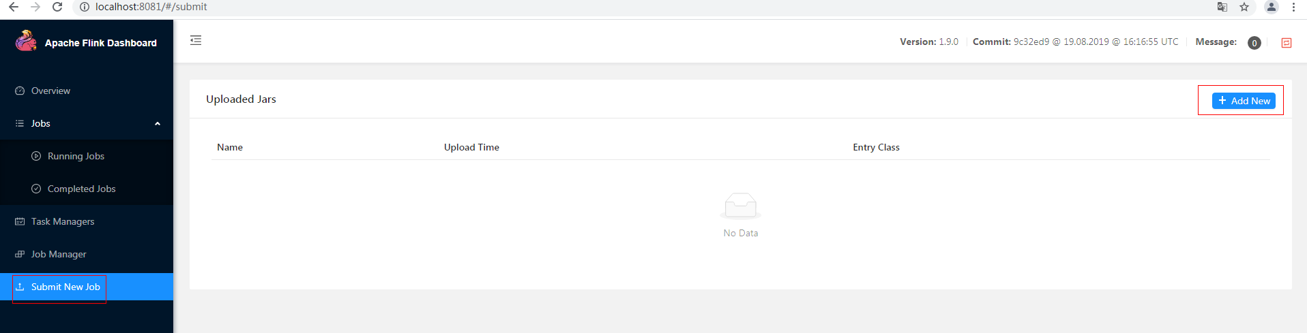The height and width of the screenshot is (333, 1307).
Task: Click the address bar URL localhost:8081
Action: [x=151, y=7]
